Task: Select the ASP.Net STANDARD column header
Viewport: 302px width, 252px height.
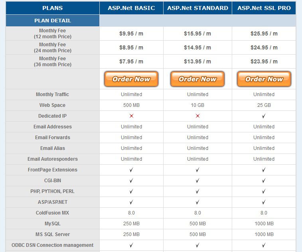Action: tap(197, 8)
